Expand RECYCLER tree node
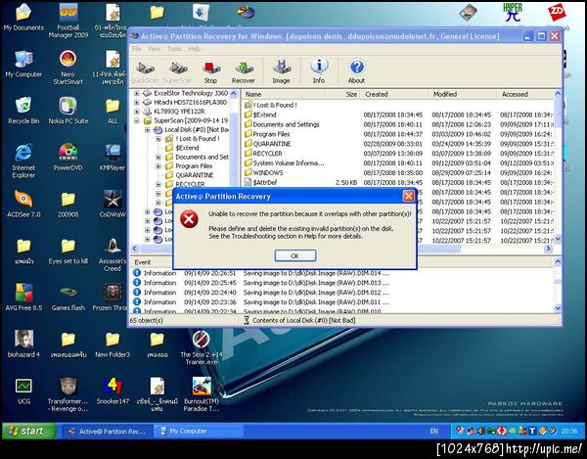 point(158,184)
